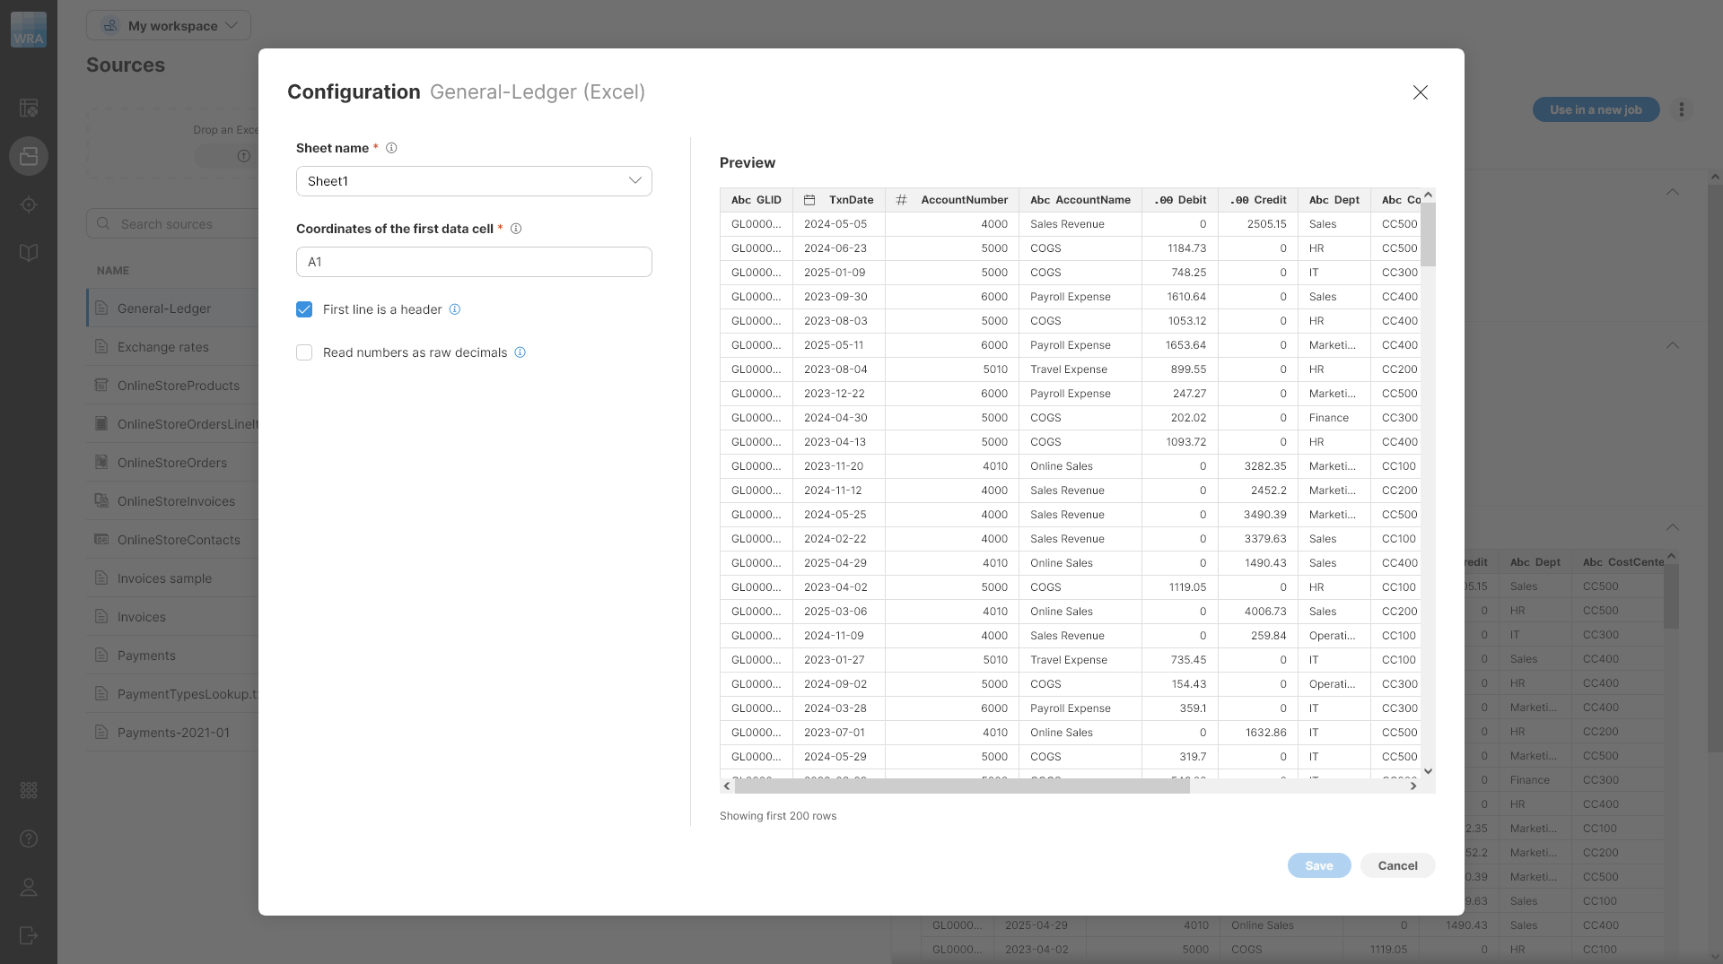Viewport: 1723px width, 964px height.
Task: Click the Help question-mark icon near sidebar bottom
Action: [29, 838]
